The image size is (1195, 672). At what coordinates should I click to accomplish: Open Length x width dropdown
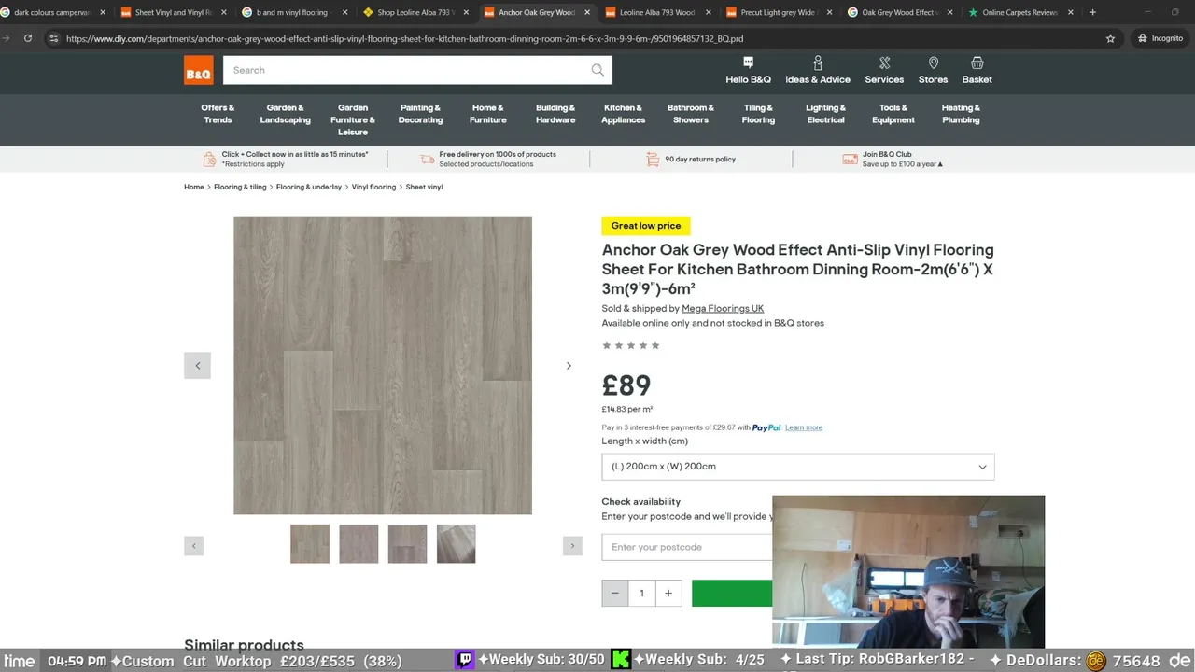tap(798, 467)
